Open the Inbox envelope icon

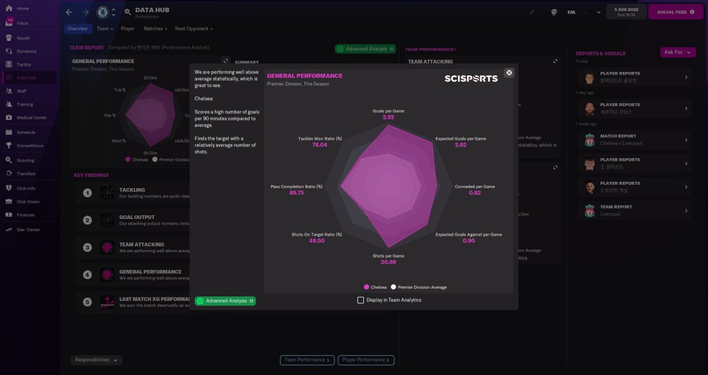click(x=9, y=23)
